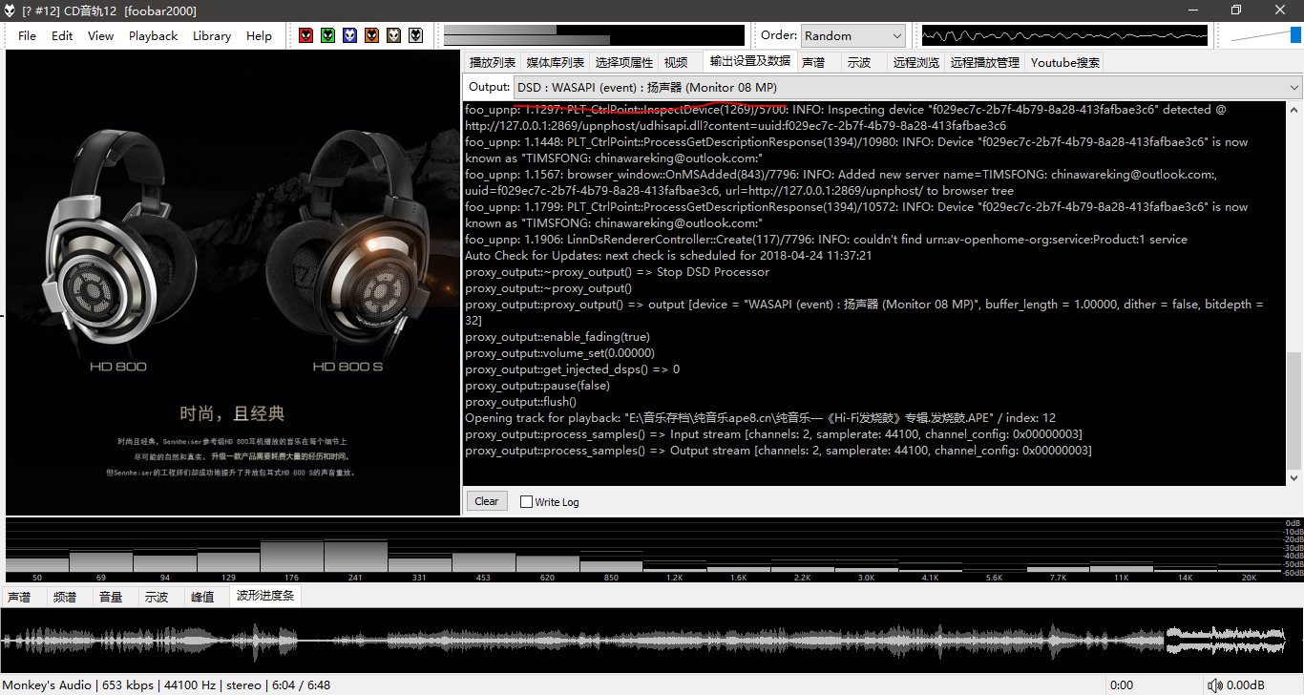Click the green alien toolbar icon
1304x695 pixels.
tap(327, 35)
